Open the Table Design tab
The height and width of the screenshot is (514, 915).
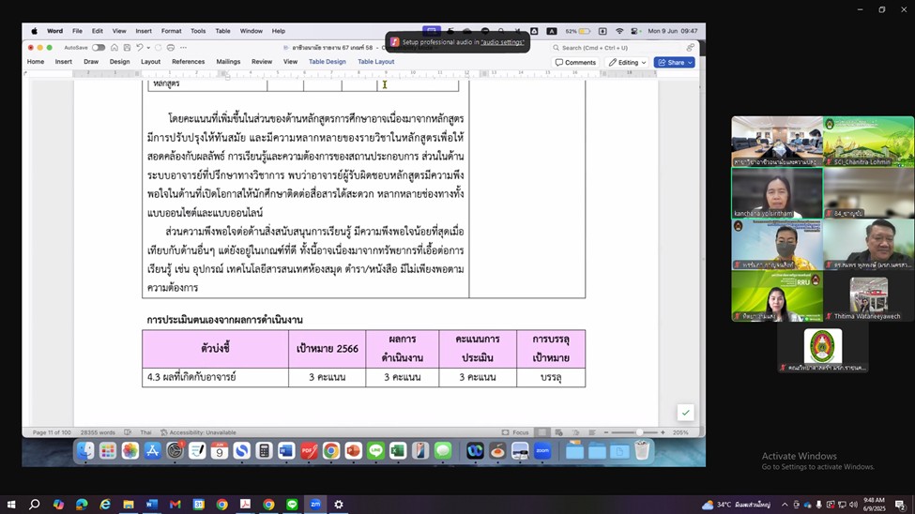coord(327,62)
